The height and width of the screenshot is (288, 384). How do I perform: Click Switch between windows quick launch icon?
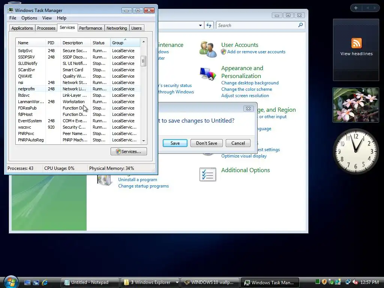(x=36, y=282)
